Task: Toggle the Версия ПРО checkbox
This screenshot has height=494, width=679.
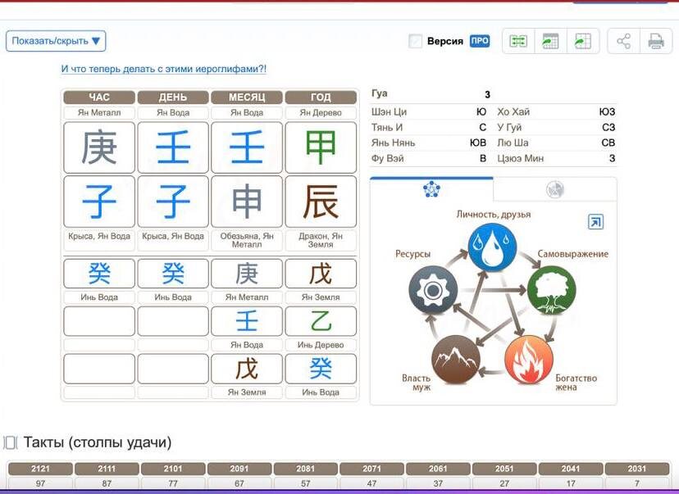Action: (415, 41)
